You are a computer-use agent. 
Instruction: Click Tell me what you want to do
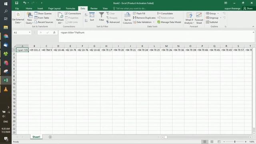tap(130, 8)
